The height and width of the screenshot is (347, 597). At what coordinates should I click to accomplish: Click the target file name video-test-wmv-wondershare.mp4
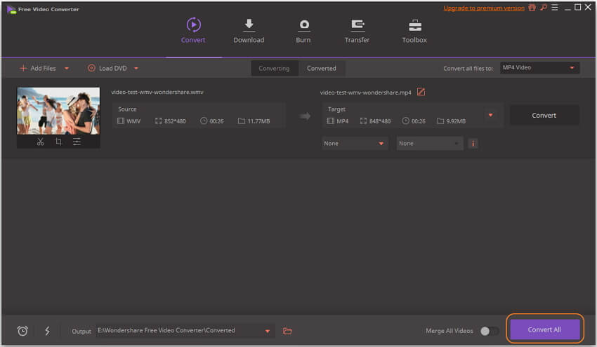[365, 93]
